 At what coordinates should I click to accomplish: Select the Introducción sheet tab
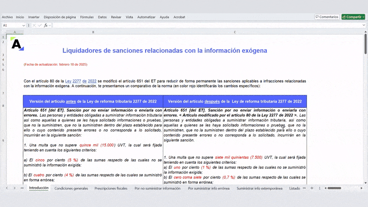click(x=39, y=188)
